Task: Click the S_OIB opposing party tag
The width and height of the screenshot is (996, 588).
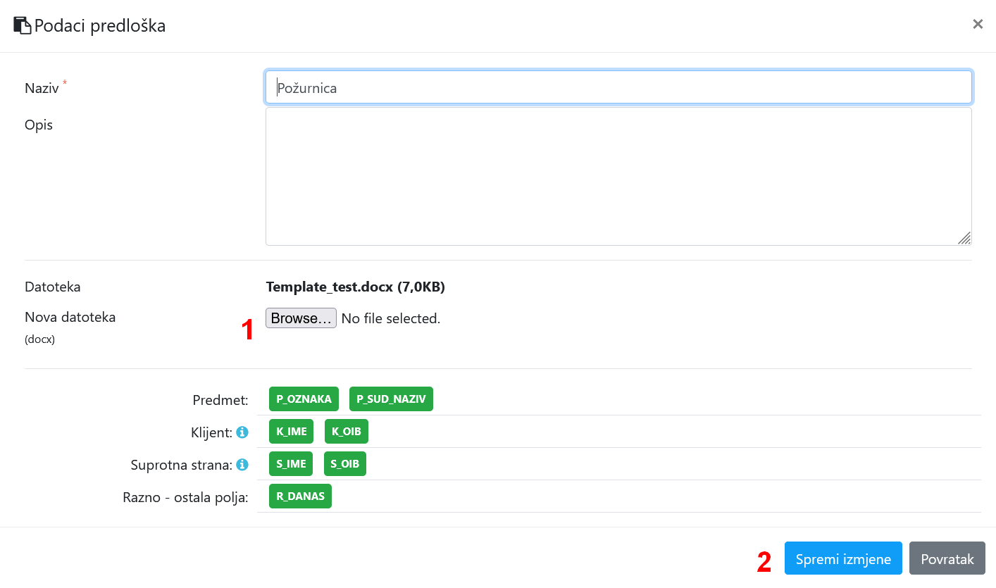Action: (x=345, y=464)
